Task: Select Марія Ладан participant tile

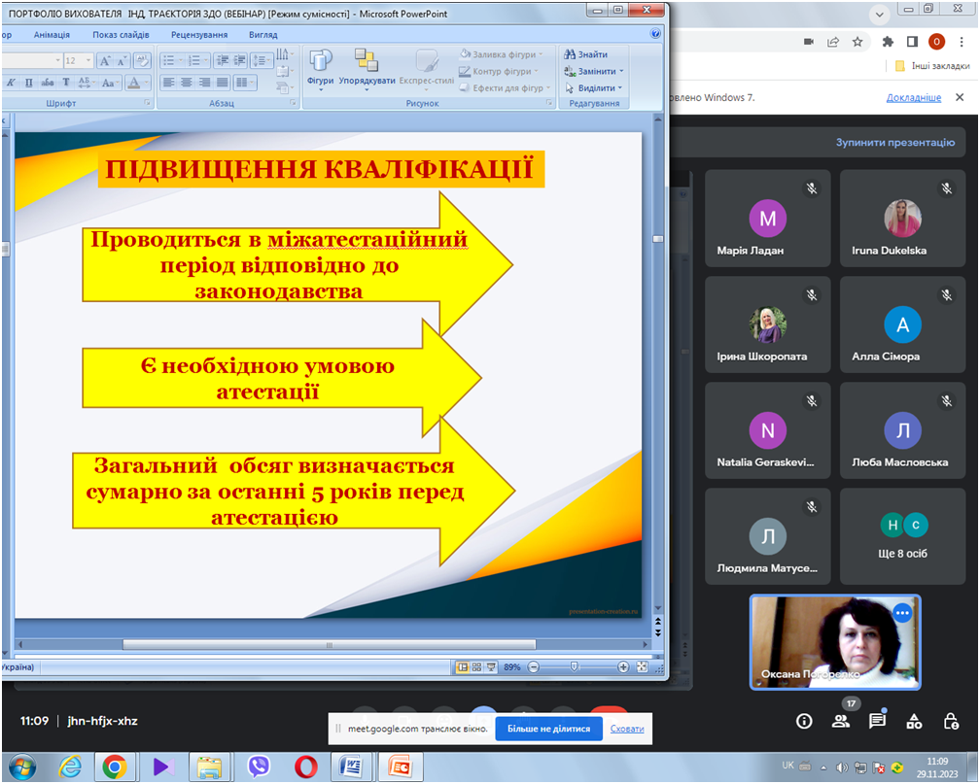Action: pos(767,218)
